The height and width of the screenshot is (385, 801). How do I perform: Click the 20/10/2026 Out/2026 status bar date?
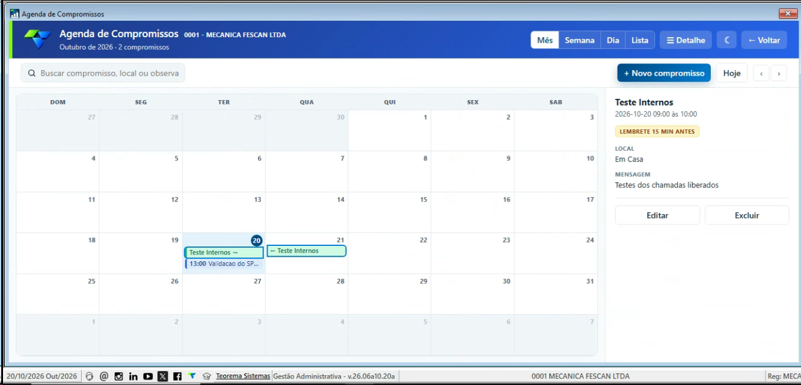(42, 376)
